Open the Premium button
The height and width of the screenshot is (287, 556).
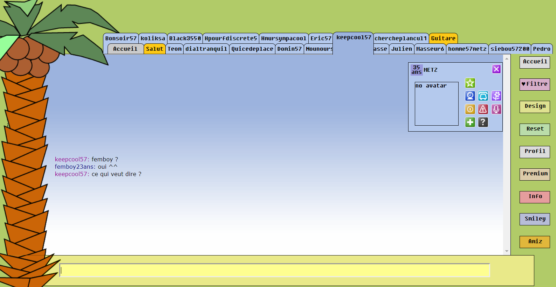pos(534,174)
